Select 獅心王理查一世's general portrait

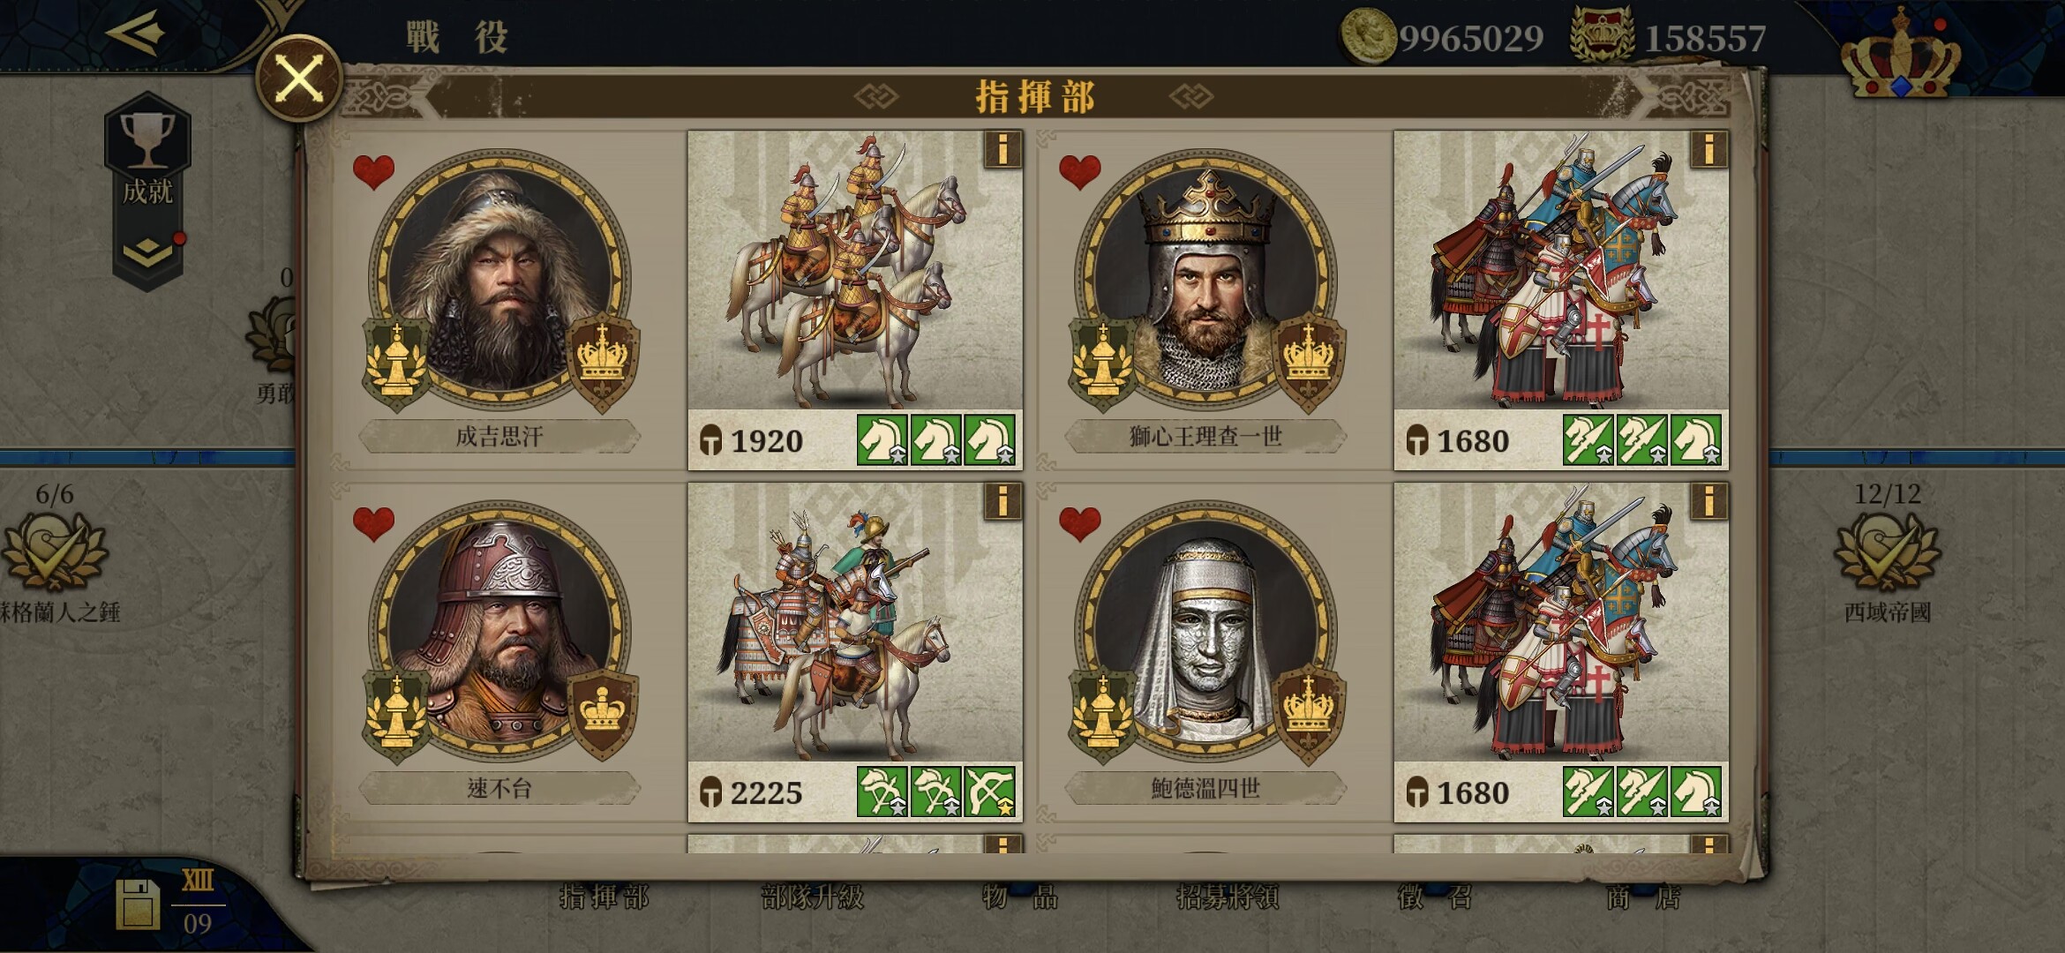1205,280
